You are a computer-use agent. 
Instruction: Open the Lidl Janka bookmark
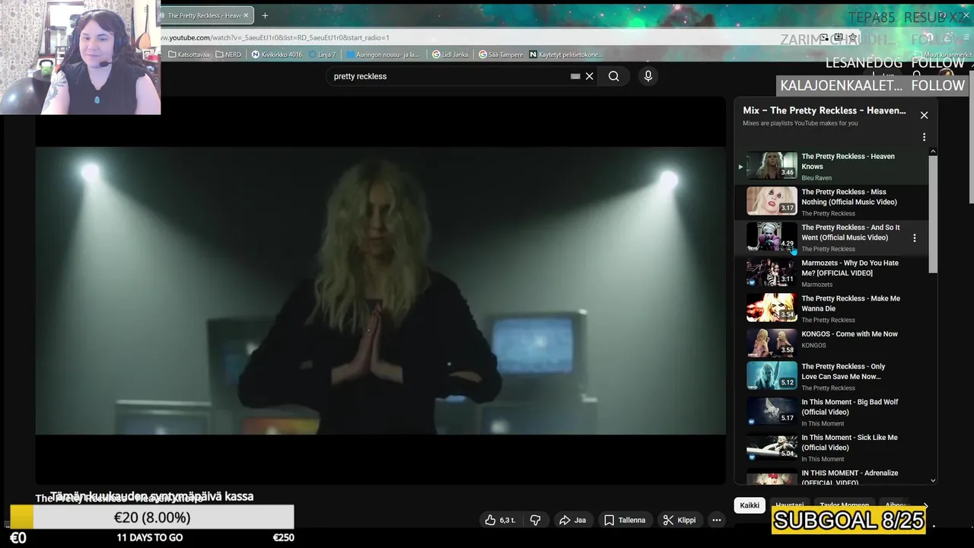pos(450,55)
